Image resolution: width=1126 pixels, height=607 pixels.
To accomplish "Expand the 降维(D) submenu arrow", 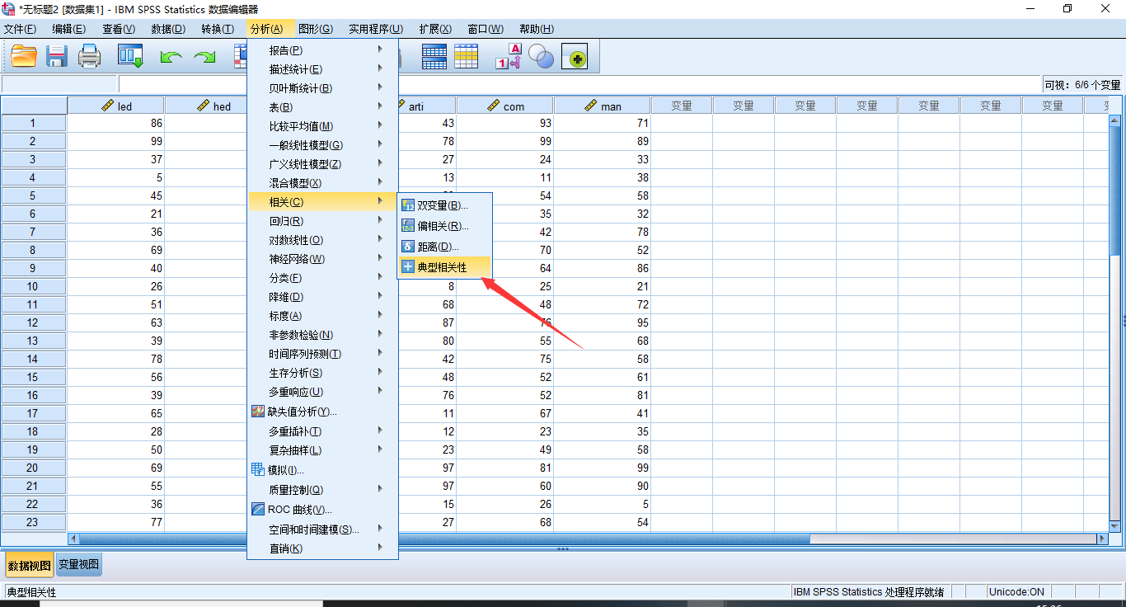I will tap(380, 296).
